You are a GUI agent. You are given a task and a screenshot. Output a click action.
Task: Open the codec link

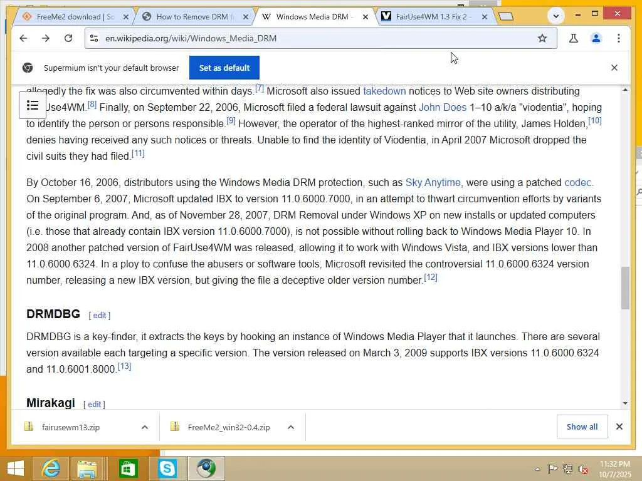coord(577,182)
